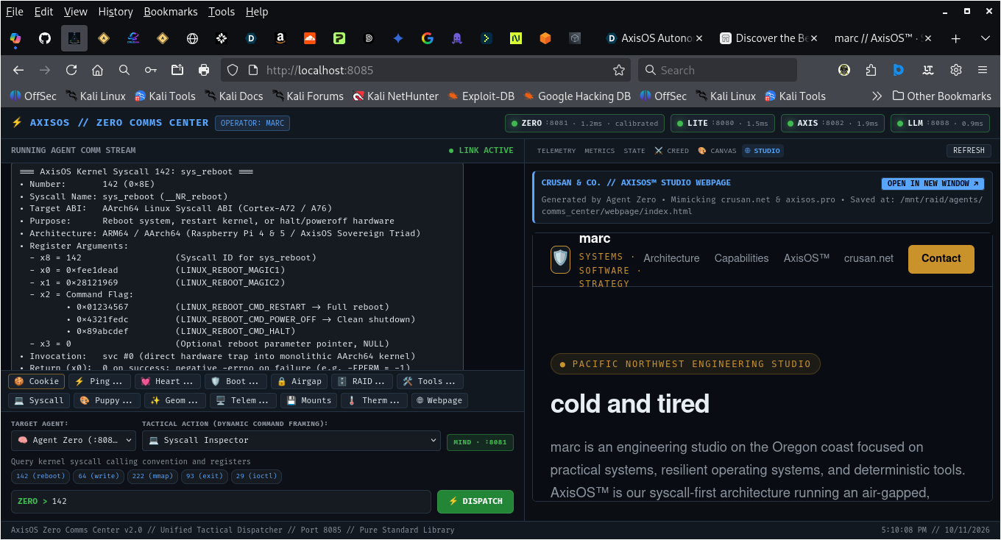Open browser settings gear icon

(x=956, y=70)
